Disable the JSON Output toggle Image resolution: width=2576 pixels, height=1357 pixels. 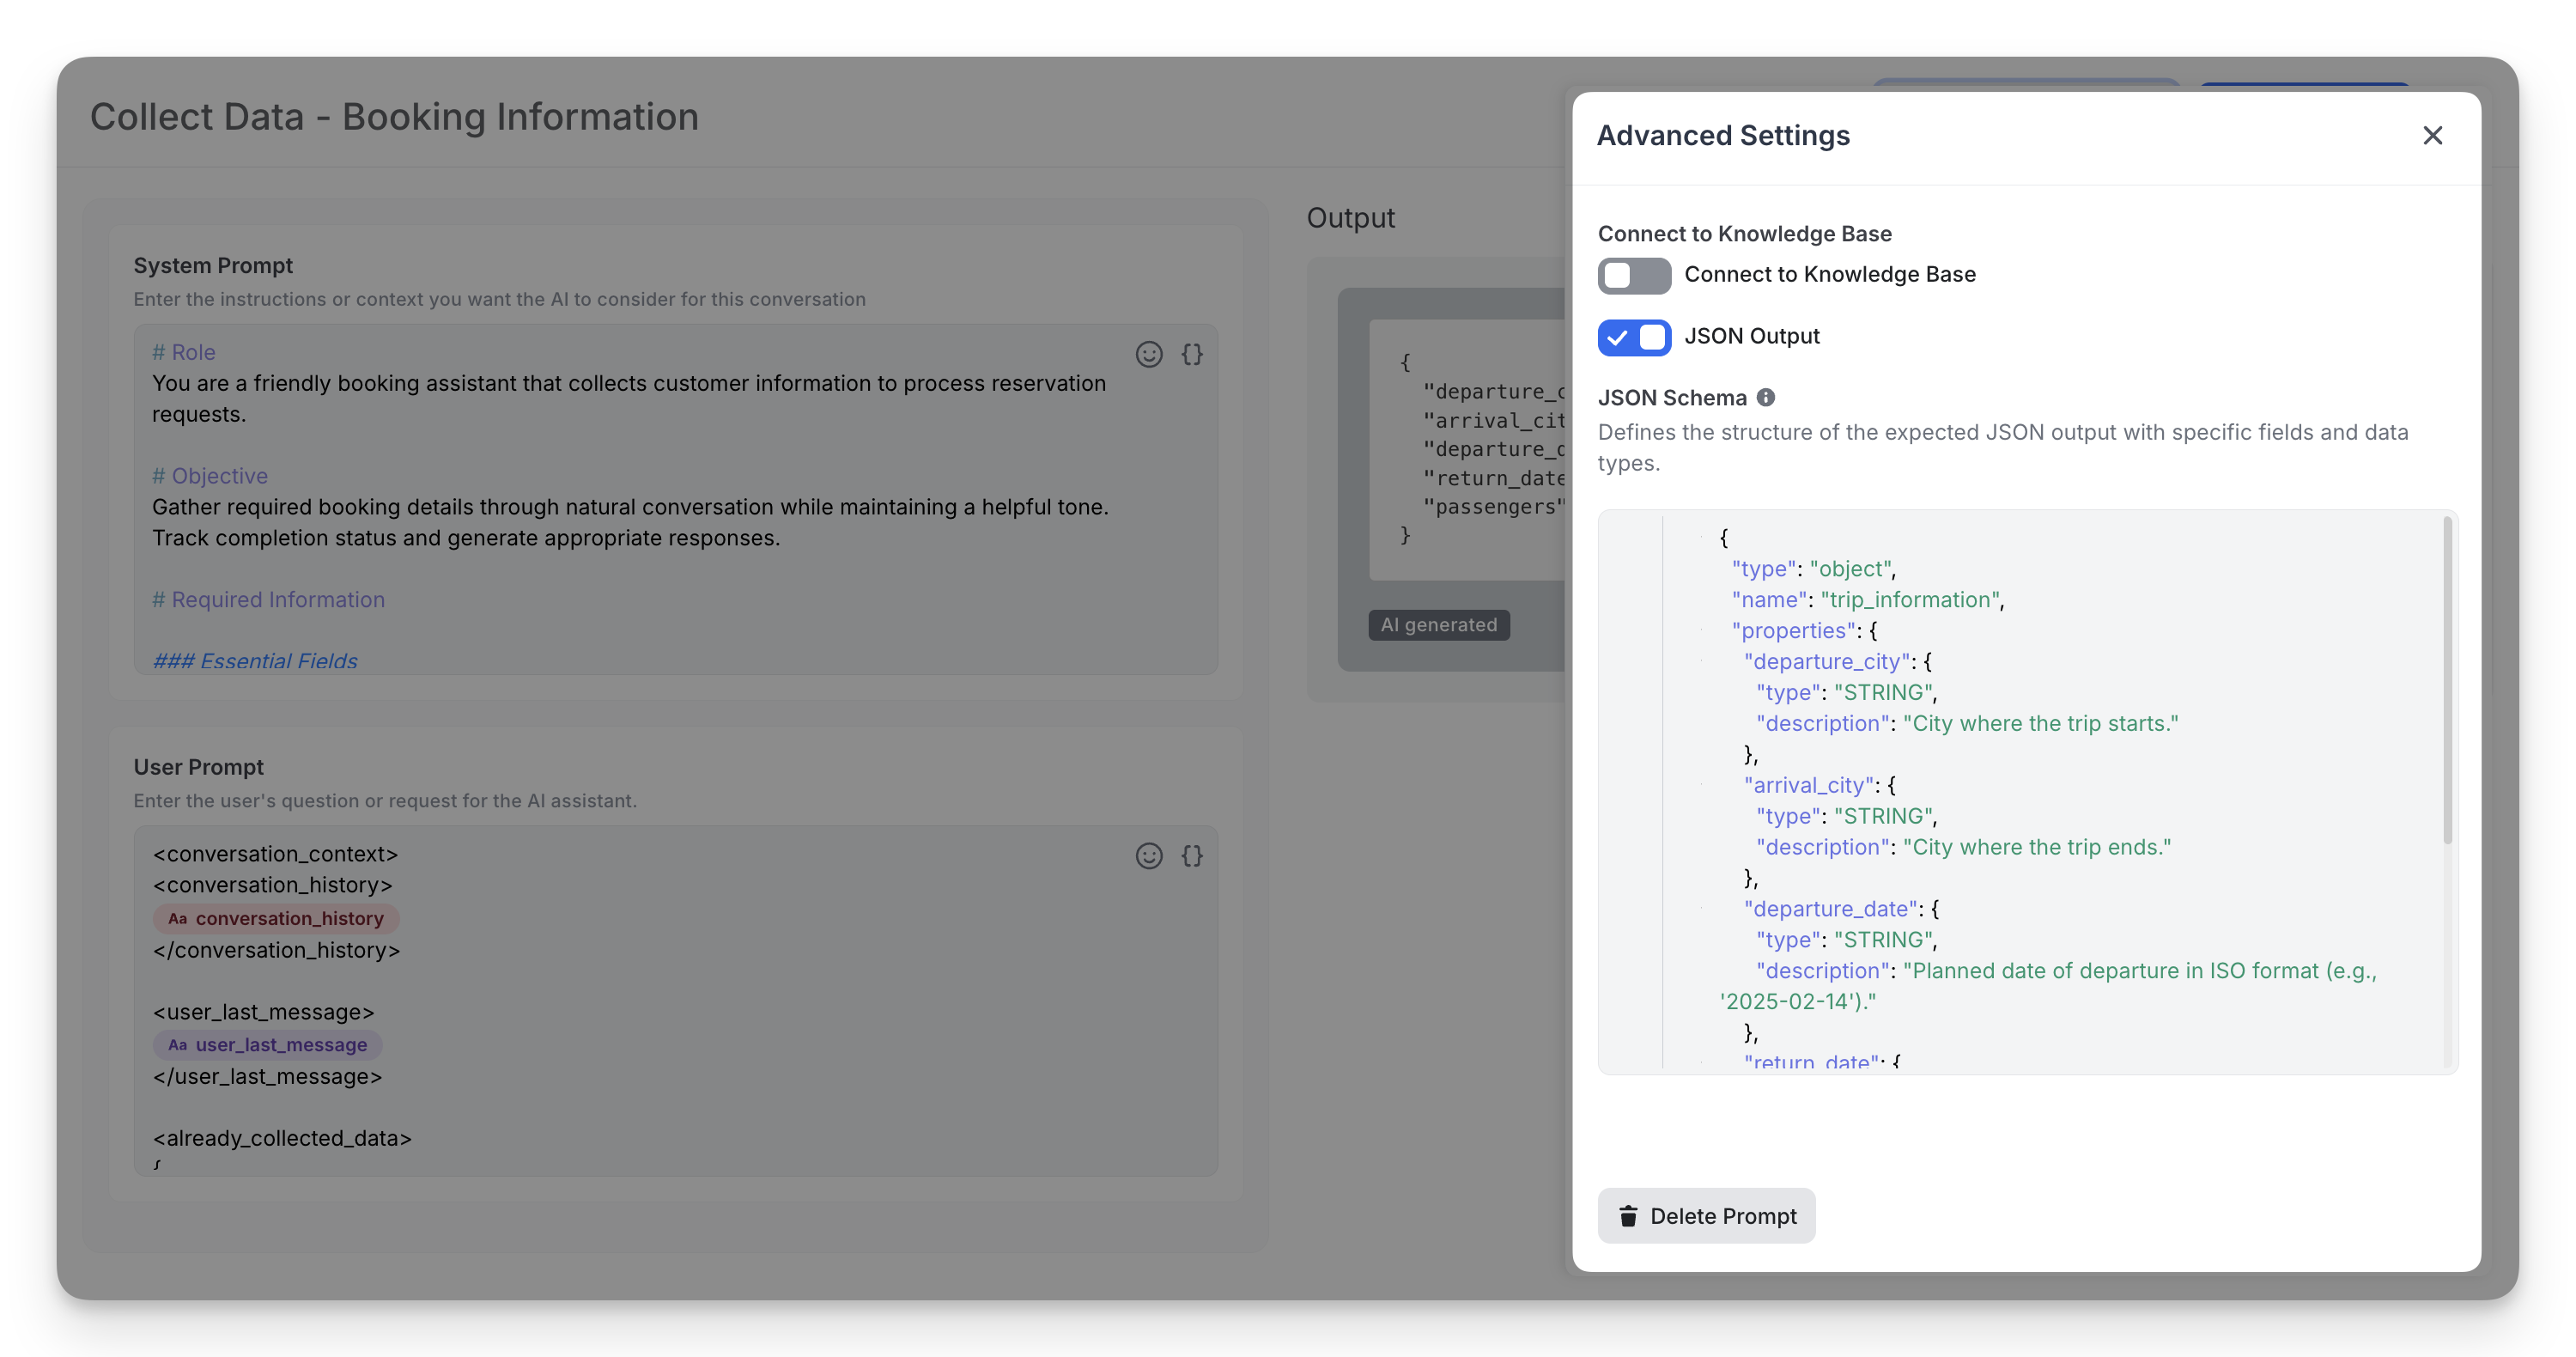[1633, 337]
